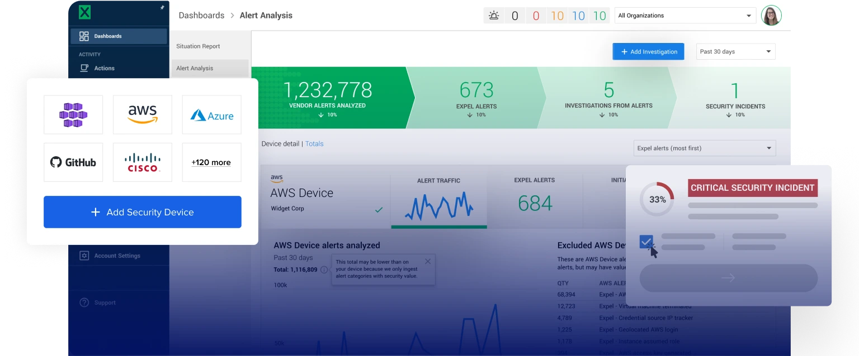Open Dashboards in the sidebar
859x356 pixels.
point(119,36)
